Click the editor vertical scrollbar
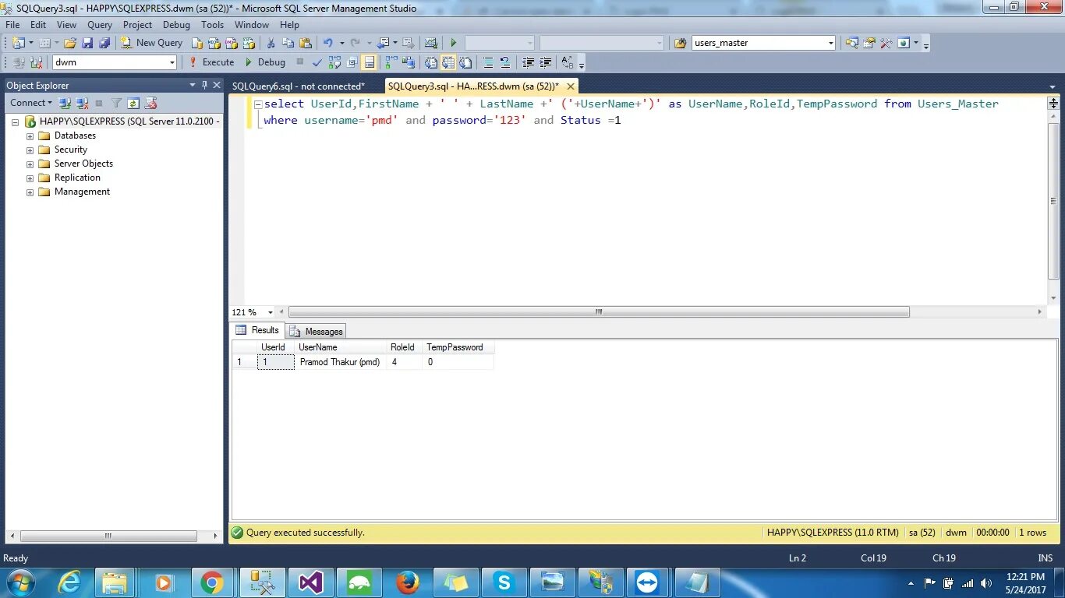 1053,202
